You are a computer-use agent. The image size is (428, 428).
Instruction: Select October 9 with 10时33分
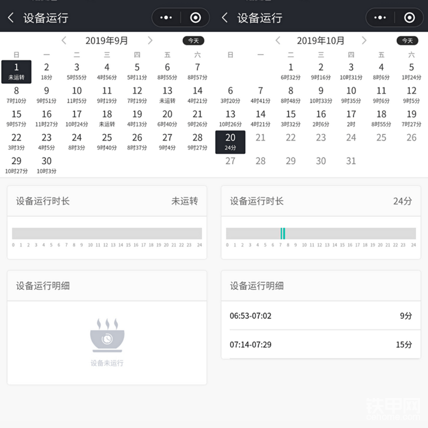click(x=321, y=95)
